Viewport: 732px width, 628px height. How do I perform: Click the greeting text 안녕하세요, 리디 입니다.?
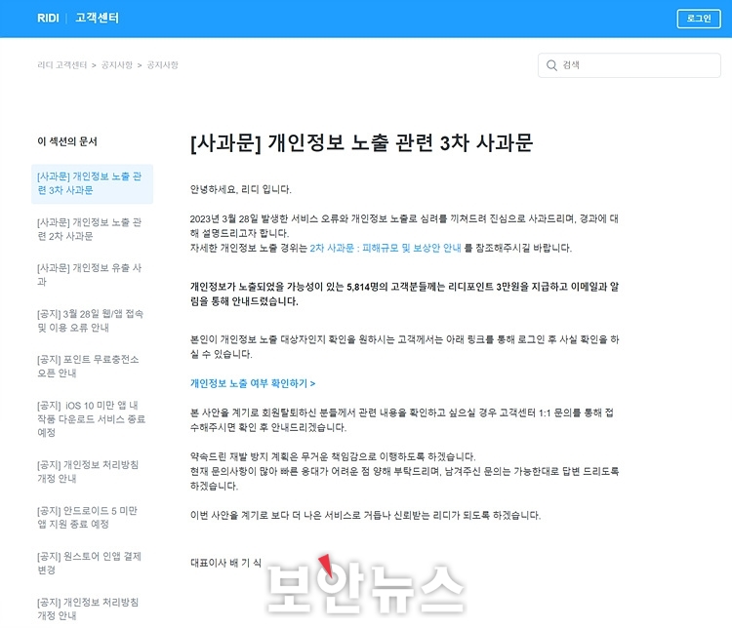(x=240, y=189)
